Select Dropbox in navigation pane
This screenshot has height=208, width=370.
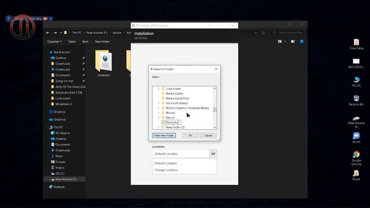(57, 112)
